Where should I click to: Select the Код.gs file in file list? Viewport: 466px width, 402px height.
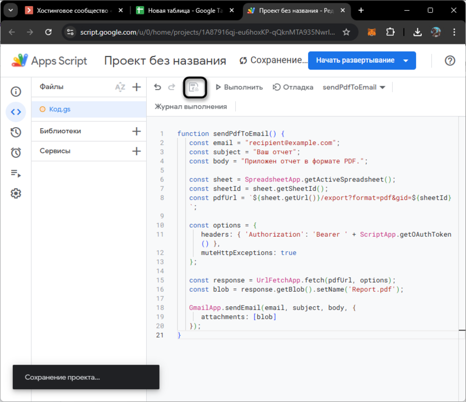[x=60, y=110]
